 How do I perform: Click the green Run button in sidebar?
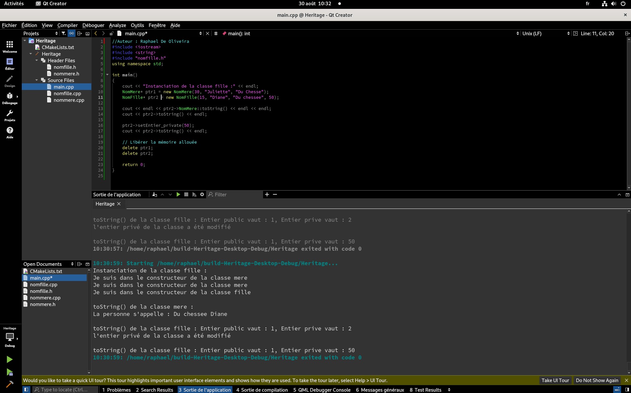click(10, 359)
